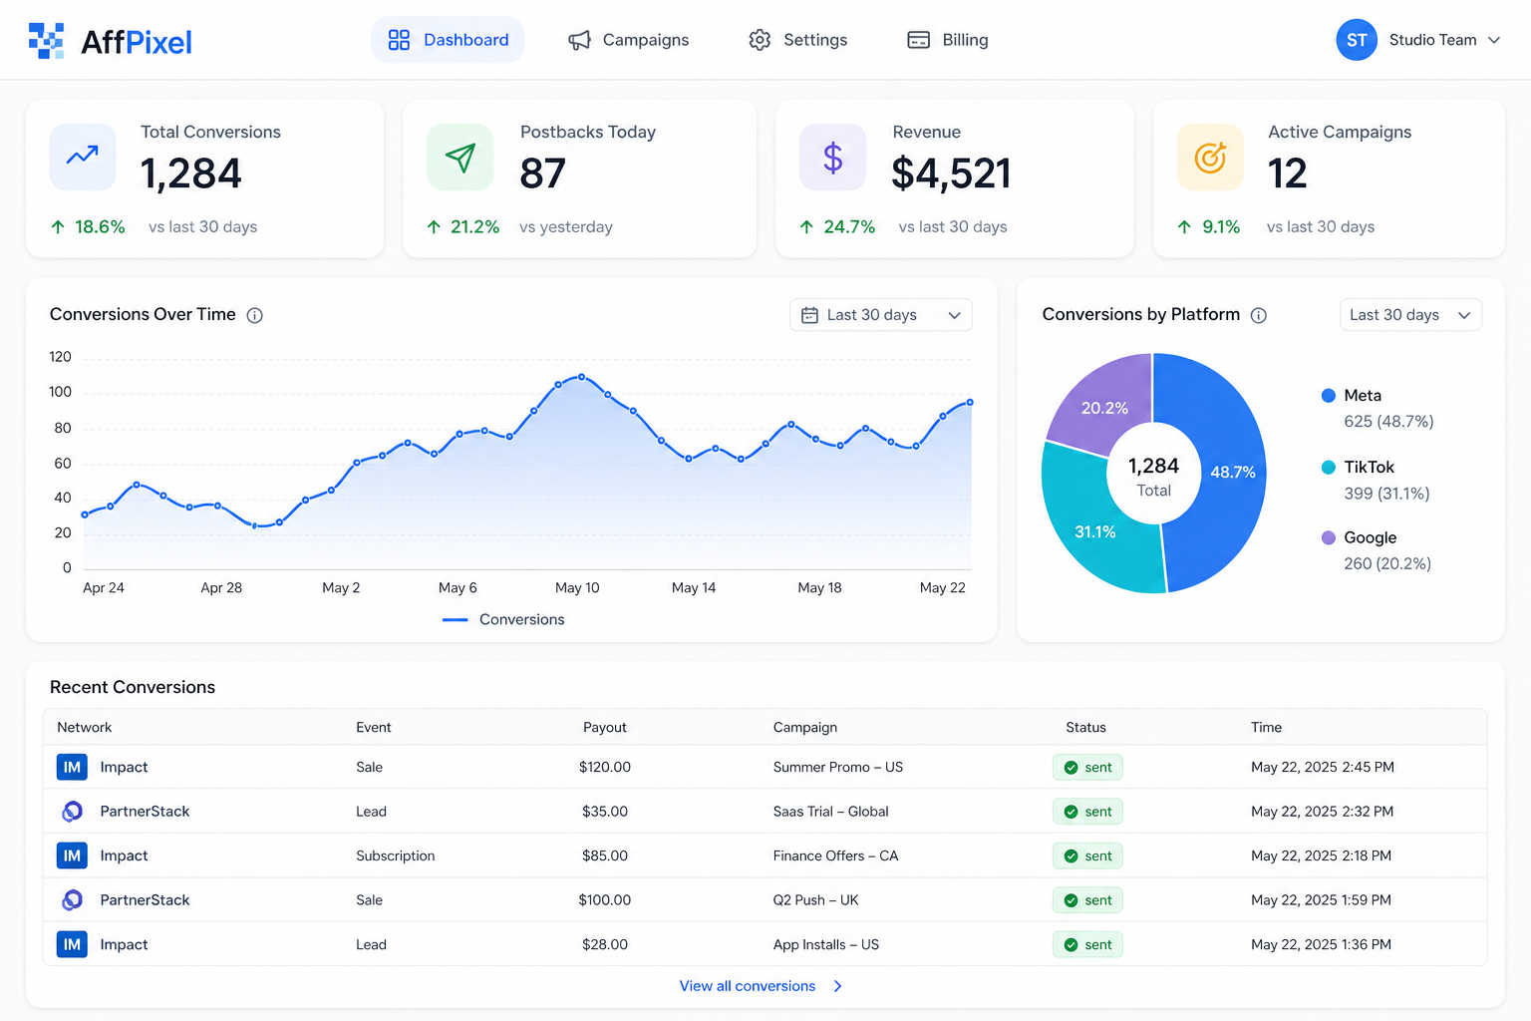
Task: Click the sent badge for Finance Offers – CA
Action: [x=1087, y=855]
